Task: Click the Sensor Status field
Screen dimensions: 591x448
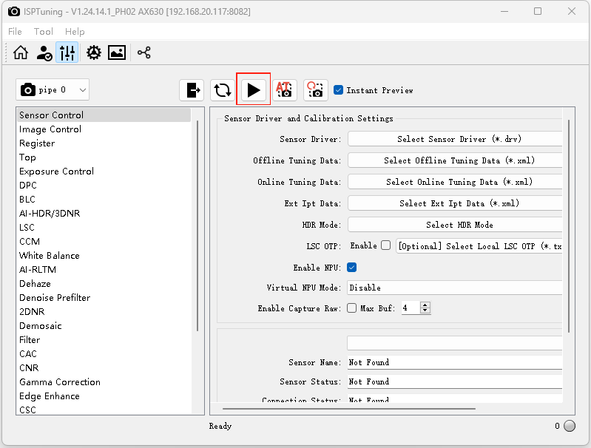Action: (455, 381)
